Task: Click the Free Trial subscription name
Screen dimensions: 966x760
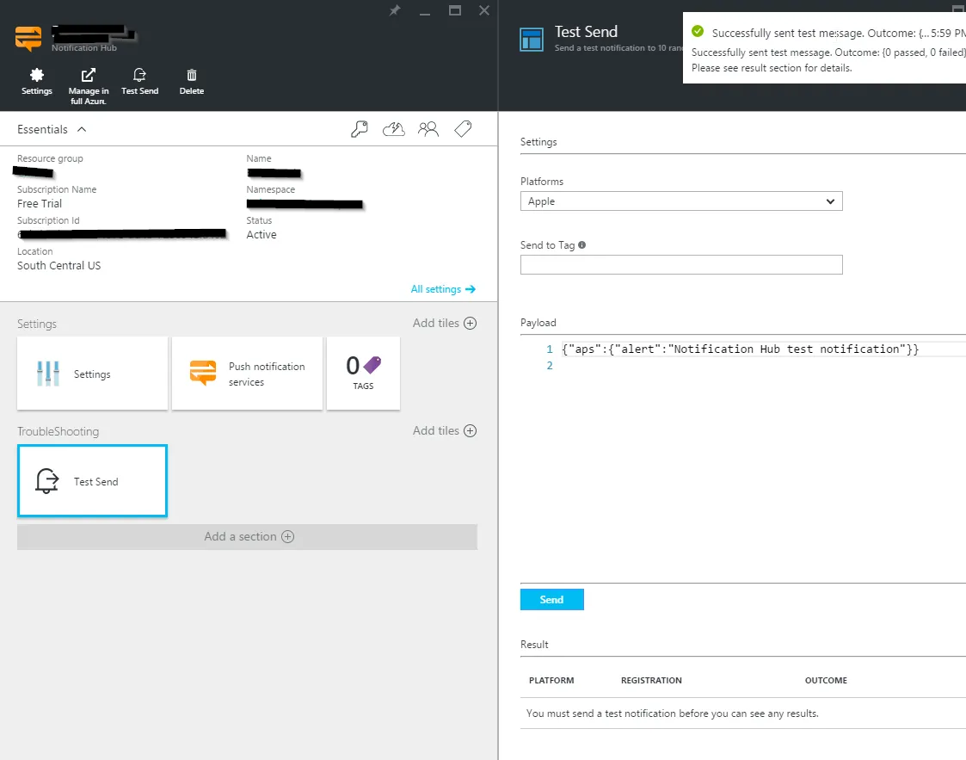Action: click(x=40, y=204)
